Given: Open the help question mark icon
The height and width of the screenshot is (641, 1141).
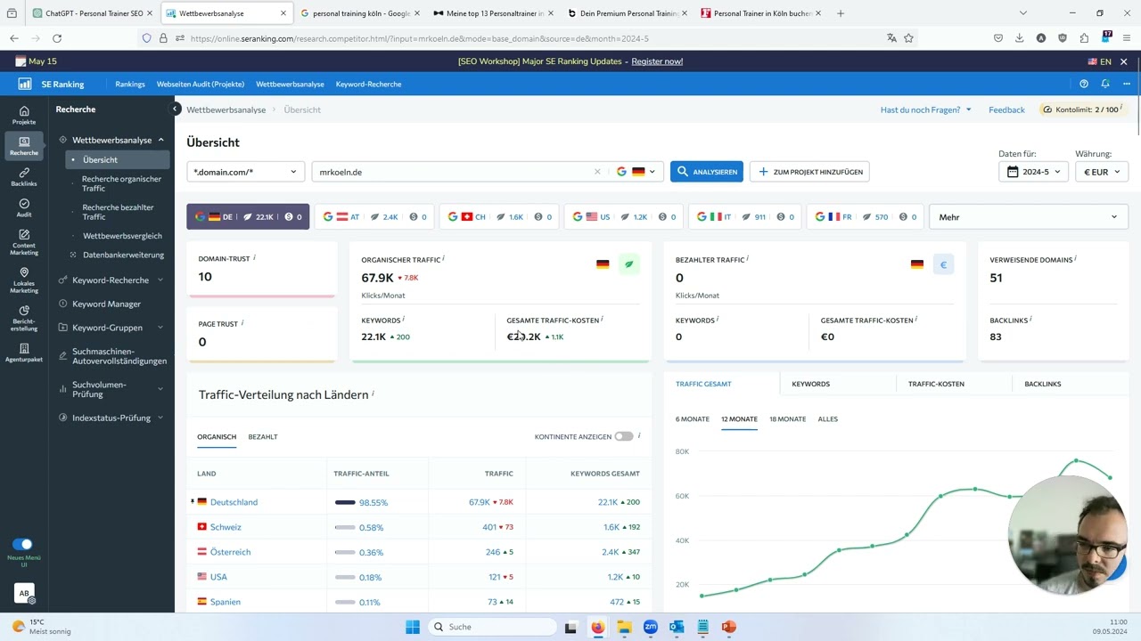Looking at the screenshot, I should [1084, 84].
